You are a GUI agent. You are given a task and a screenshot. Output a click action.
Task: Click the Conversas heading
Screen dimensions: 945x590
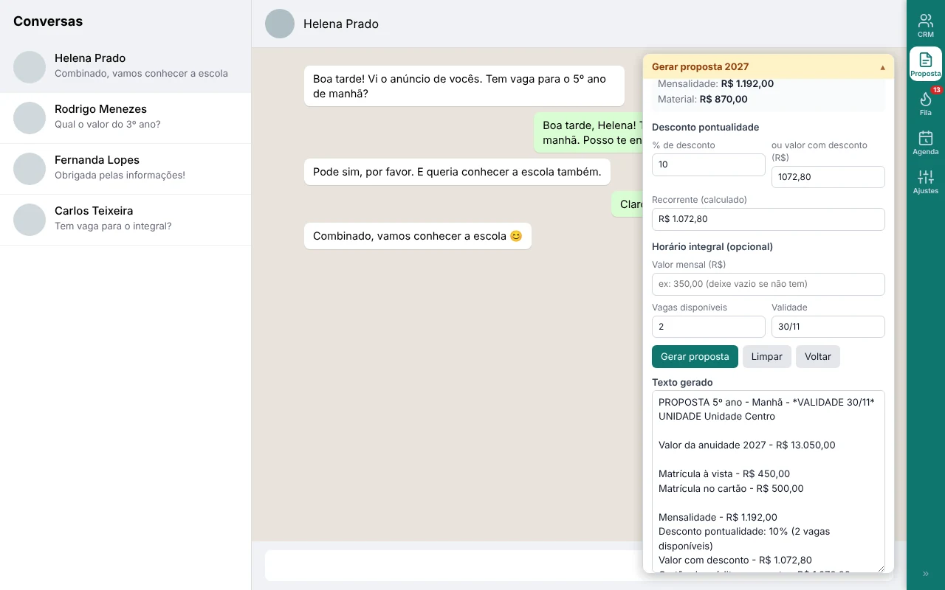point(48,21)
